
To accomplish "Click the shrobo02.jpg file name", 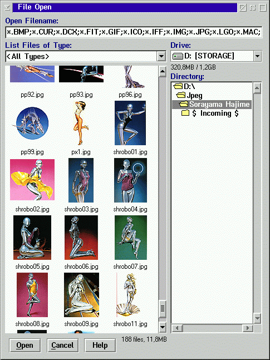I will coord(32,209).
